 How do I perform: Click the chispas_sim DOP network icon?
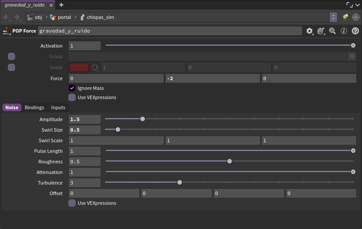pyautogui.click(x=82, y=17)
